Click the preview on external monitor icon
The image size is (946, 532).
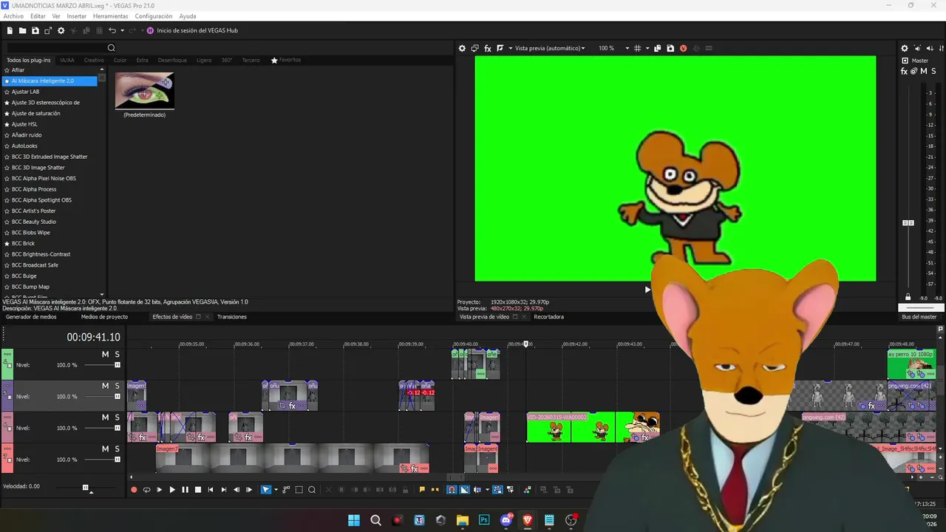point(474,48)
